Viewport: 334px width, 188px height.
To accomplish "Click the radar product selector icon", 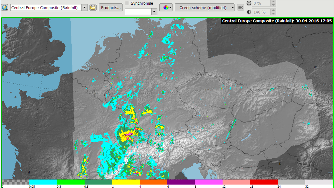I will pyautogui.click(x=5, y=7).
